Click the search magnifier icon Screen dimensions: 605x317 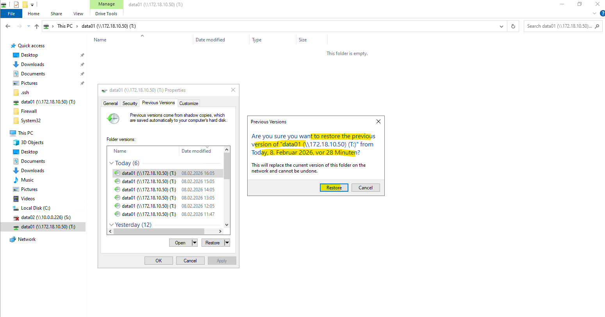click(597, 26)
